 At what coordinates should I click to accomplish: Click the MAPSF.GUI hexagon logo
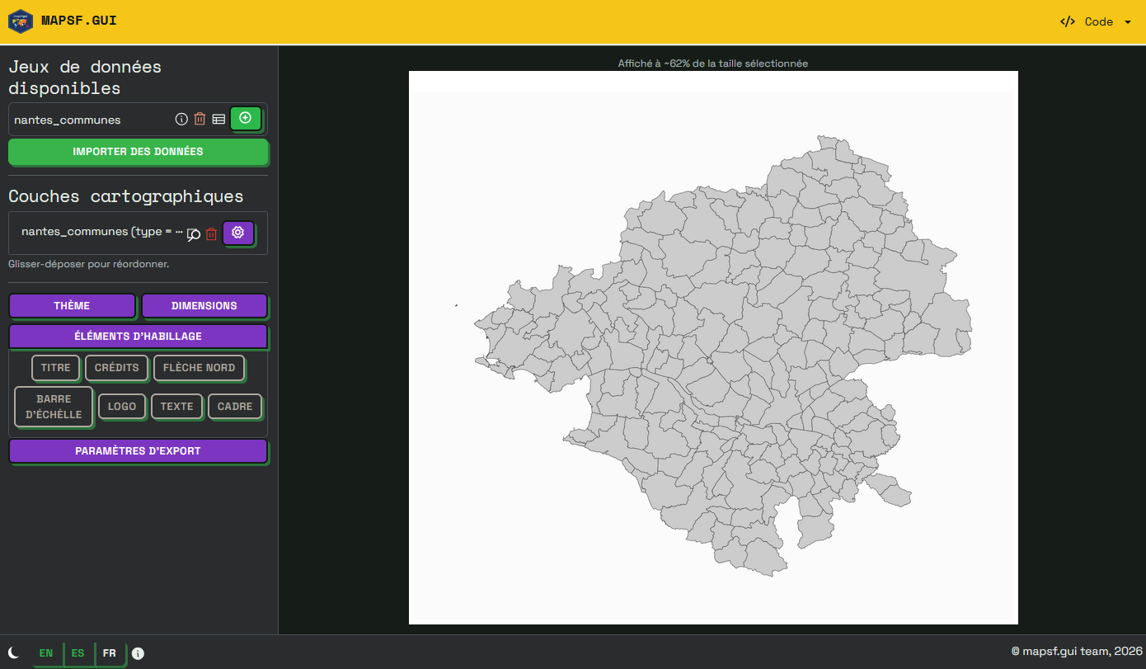[x=20, y=21]
